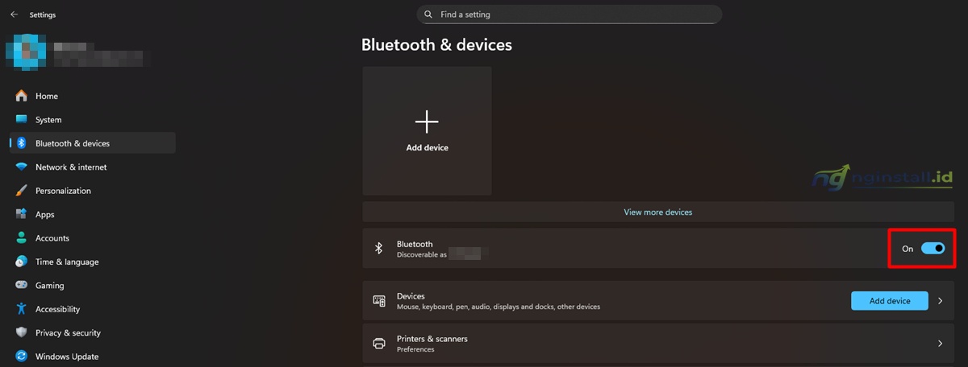The height and width of the screenshot is (367, 968).
Task: Select Bluetooth & devices in sidebar
Action: coord(92,143)
